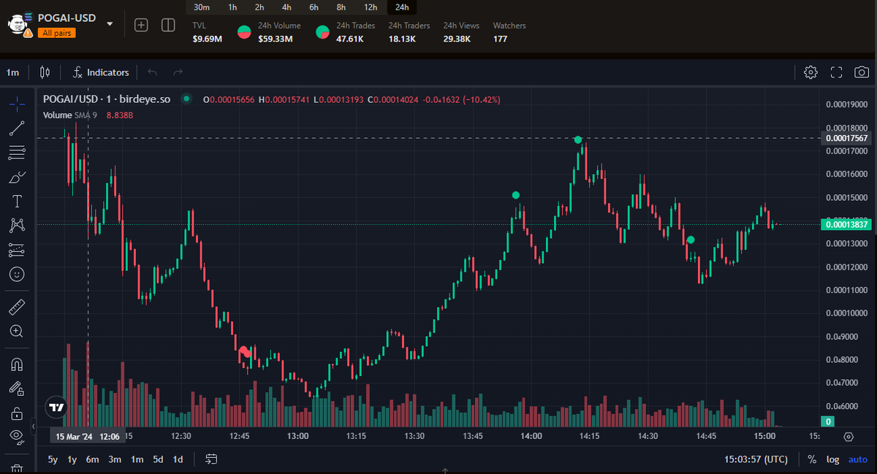
Task: Open the 1m interval dropdown
Action: pos(12,72)
